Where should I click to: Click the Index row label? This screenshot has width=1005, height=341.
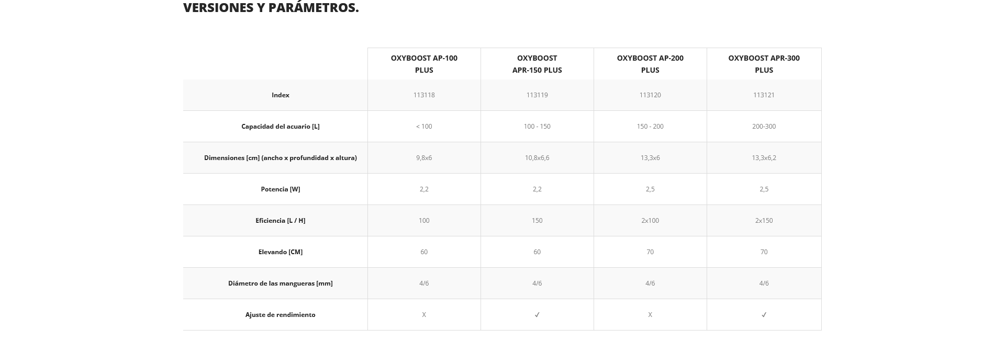tap(281, 95)
